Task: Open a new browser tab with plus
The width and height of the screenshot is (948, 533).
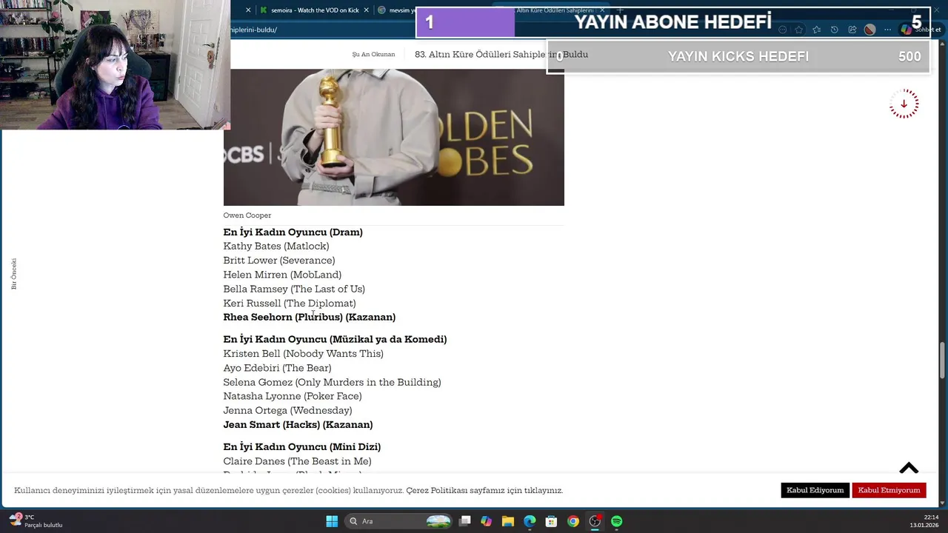Action: pyautogui.click(x=620, y=10)
